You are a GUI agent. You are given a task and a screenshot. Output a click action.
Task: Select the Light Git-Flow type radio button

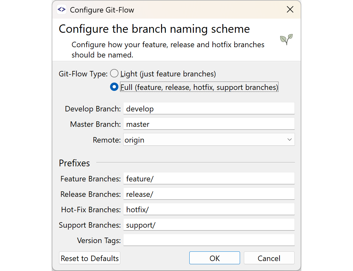pyautogui.click(x=114, y=73)
